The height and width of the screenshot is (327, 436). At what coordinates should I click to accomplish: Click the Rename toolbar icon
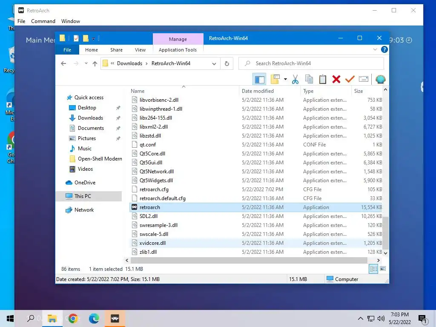(x=364, y=79)
